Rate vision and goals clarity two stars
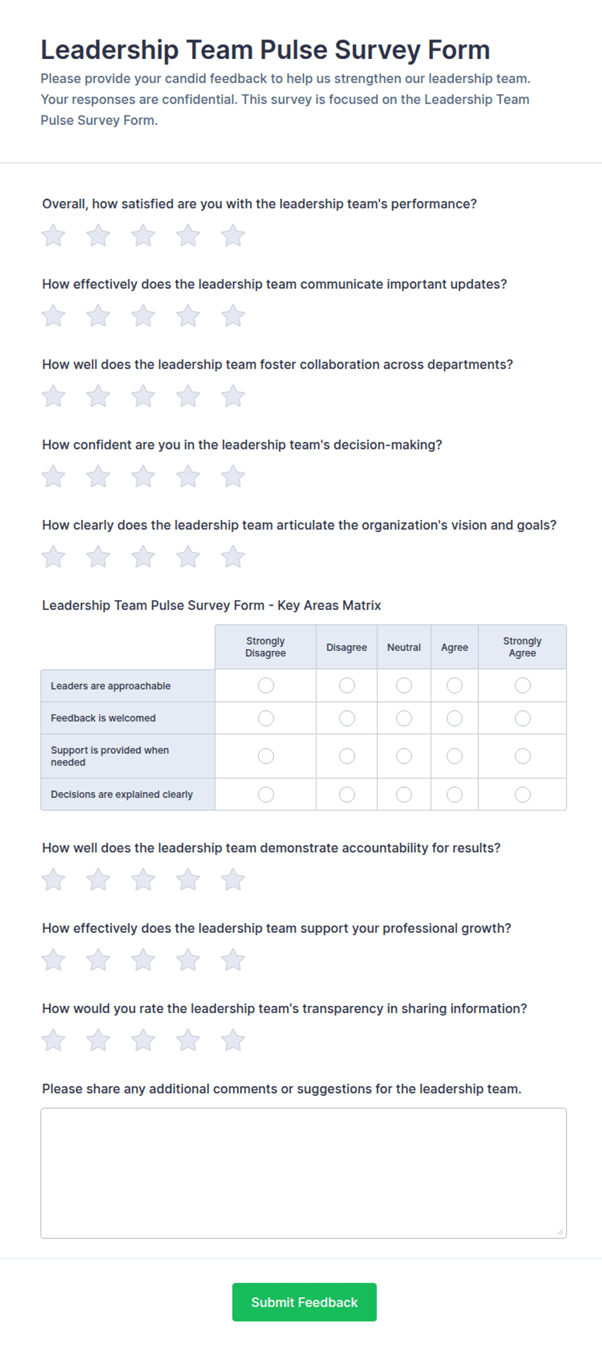Screen dimensions: 602x1353 [98, 556]
